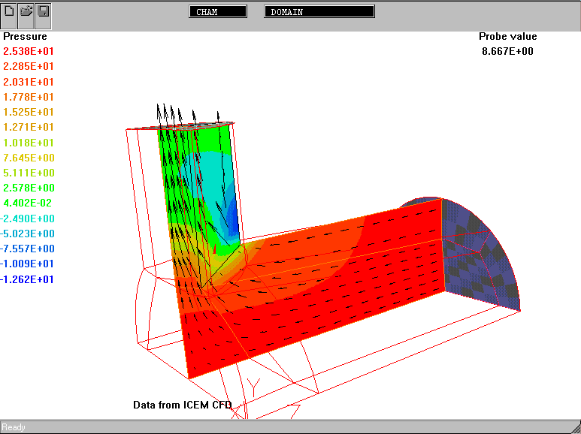The height and width of the screenshot is (434, 581).
Task: Select the minimum legend value -1.262E+01
Action: point(29,279)
